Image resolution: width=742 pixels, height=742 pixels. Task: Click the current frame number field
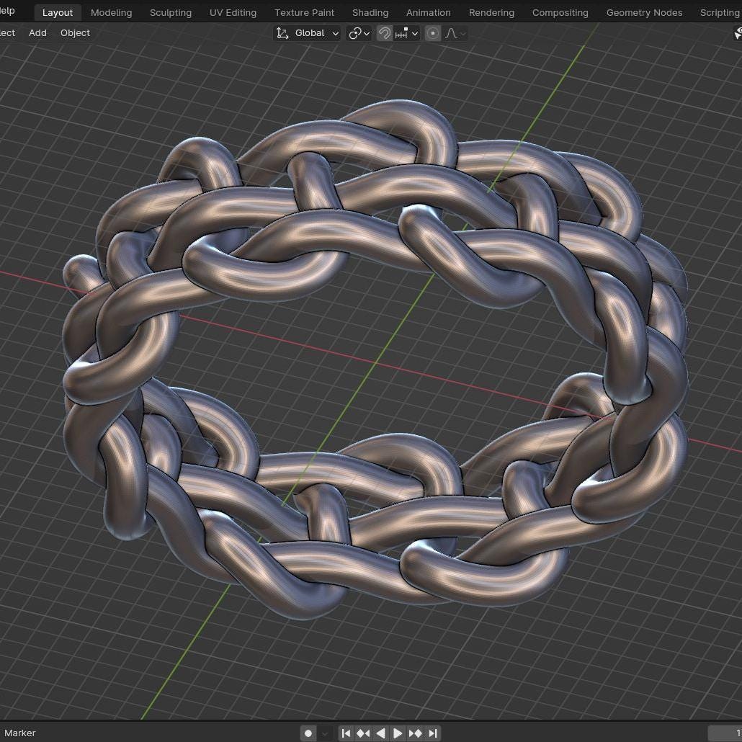[725, 733]
